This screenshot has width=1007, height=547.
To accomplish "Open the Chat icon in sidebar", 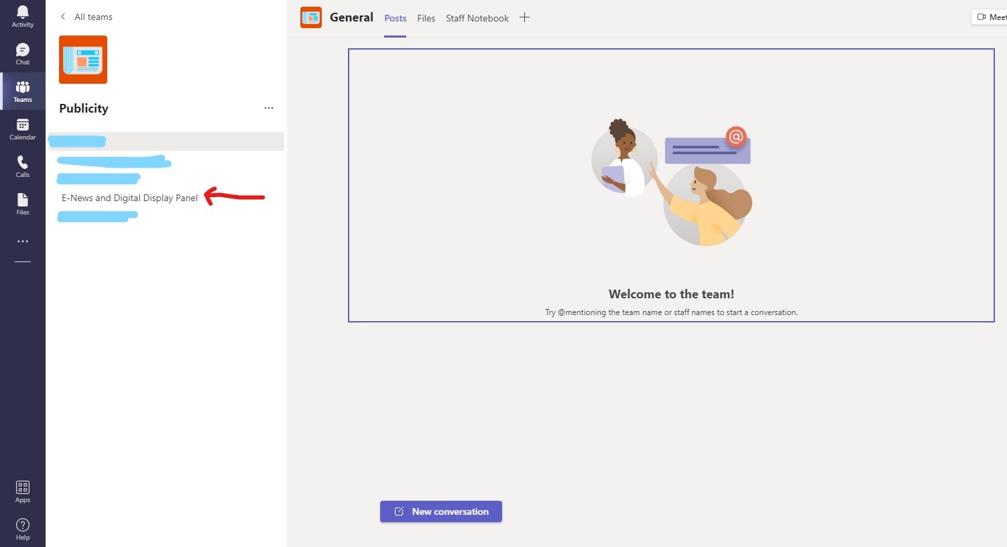I will (x=22, y=54).
